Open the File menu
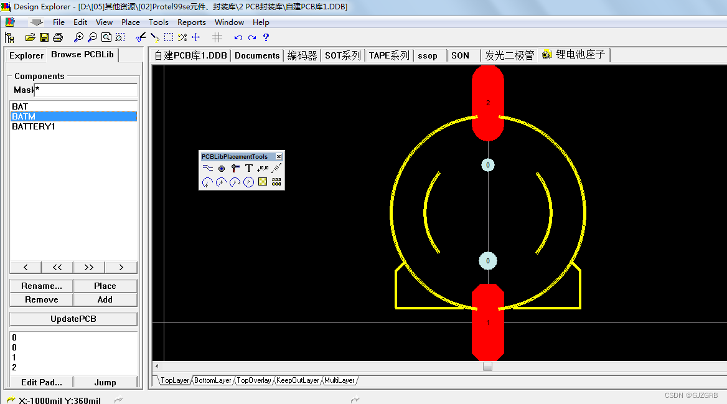Screen dimensions: 727x404 coord(59,22)
